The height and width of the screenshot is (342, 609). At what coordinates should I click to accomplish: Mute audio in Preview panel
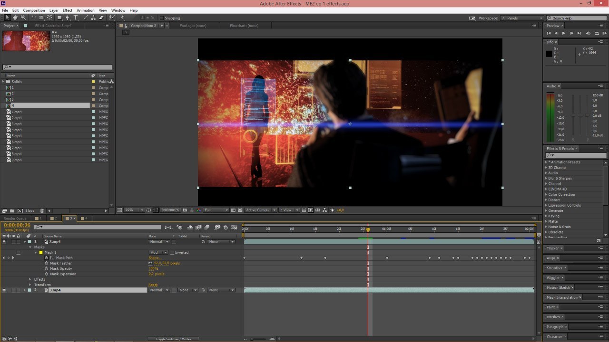click(588, 33)
